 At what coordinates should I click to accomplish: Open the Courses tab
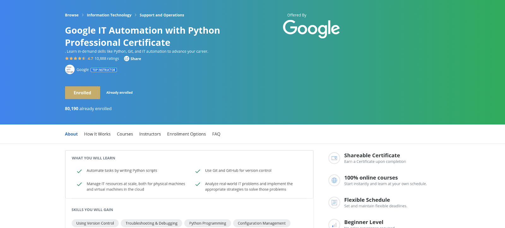[125, 134]
